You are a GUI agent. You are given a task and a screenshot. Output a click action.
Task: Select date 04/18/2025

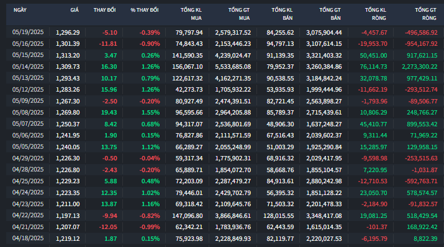28,238
